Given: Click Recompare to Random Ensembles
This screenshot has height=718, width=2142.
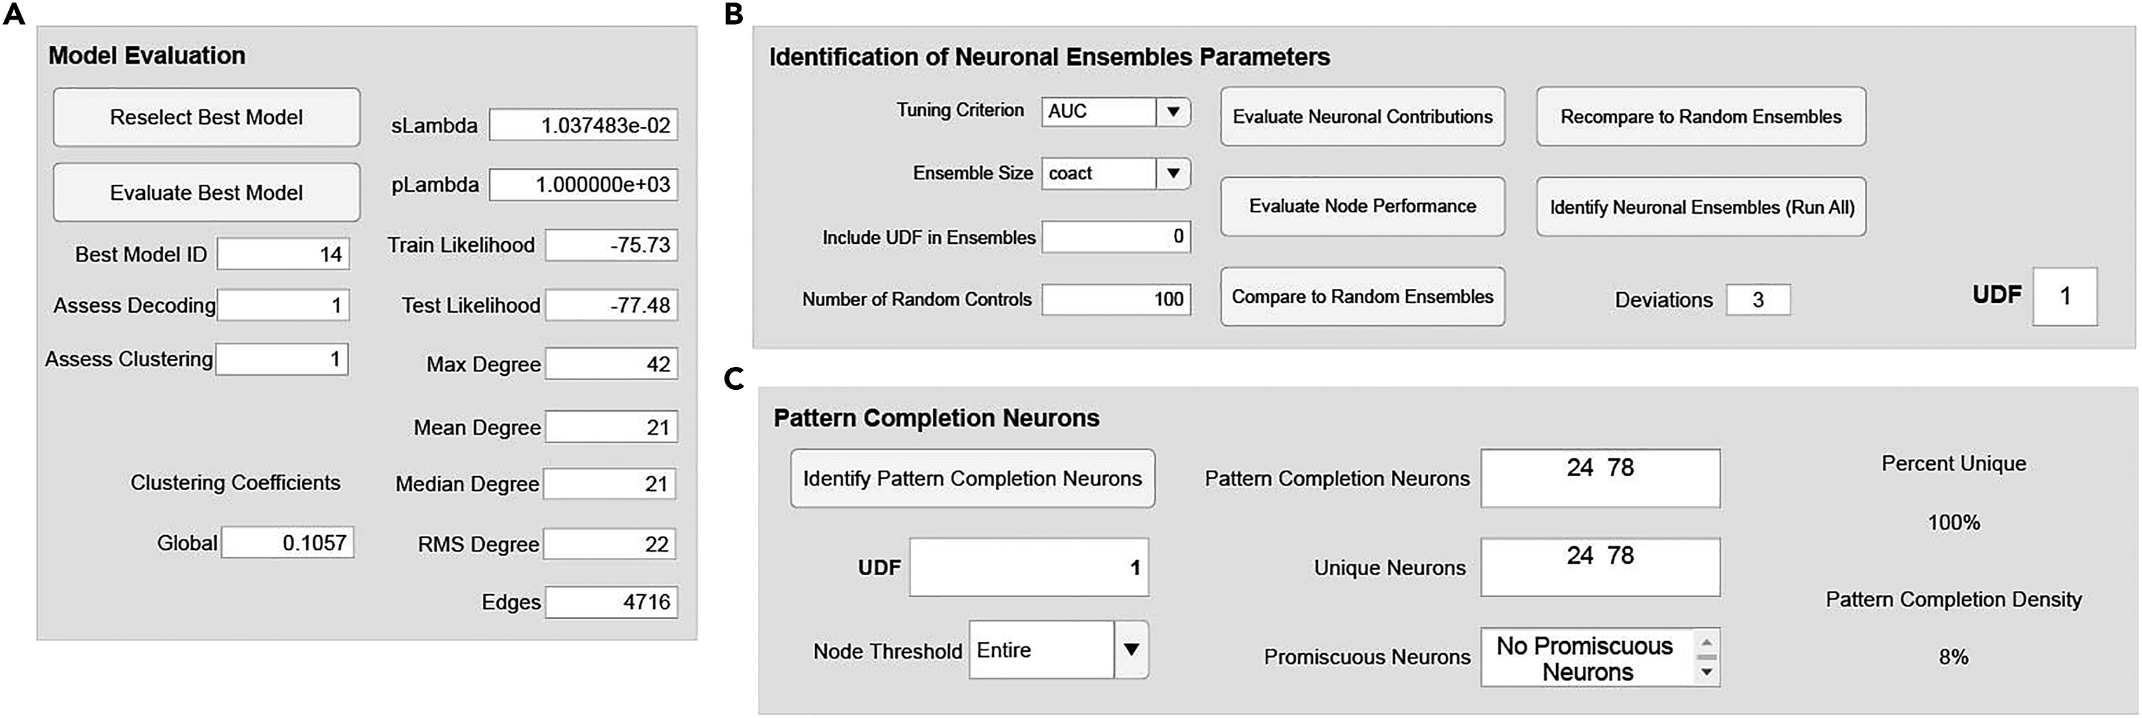Looking at the screenshot, I should [x=1700, y=116].
